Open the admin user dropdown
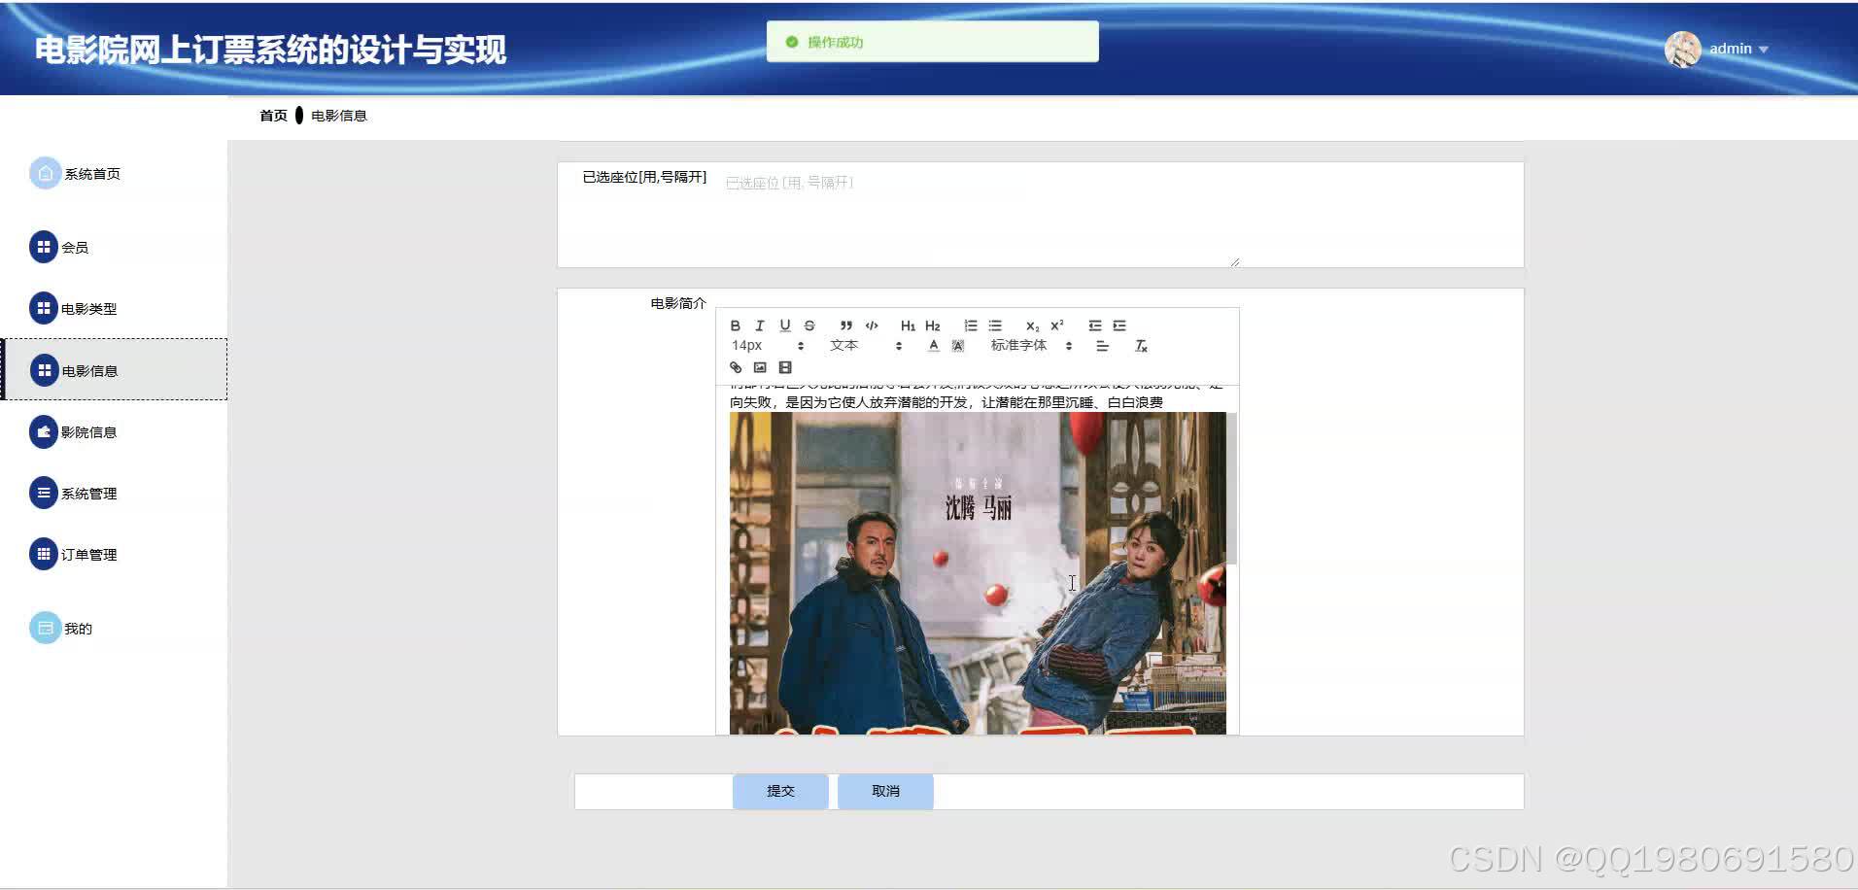 coord(1738,49)
